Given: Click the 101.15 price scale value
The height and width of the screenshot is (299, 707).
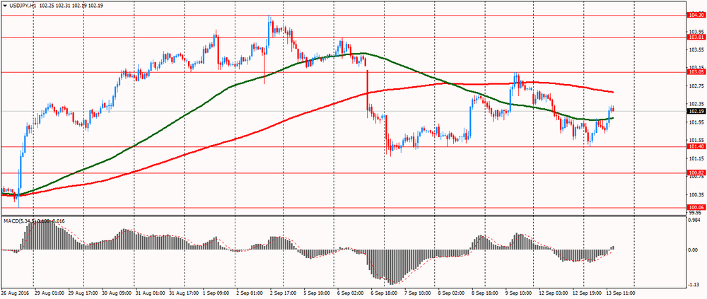Looking at the screenshot, I should point(696,158).
